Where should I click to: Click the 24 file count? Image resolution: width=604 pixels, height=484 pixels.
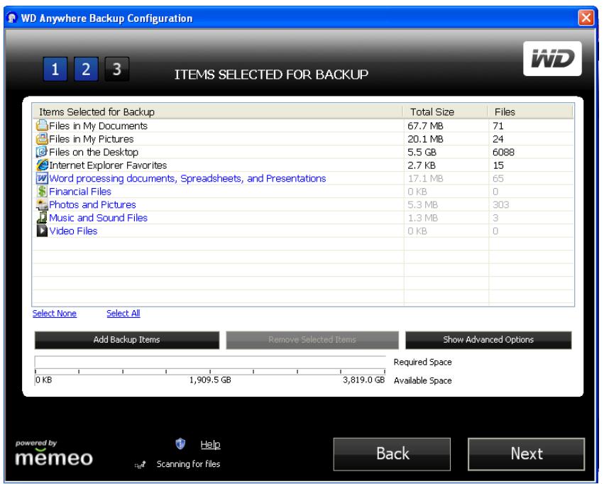coord(498,139)
